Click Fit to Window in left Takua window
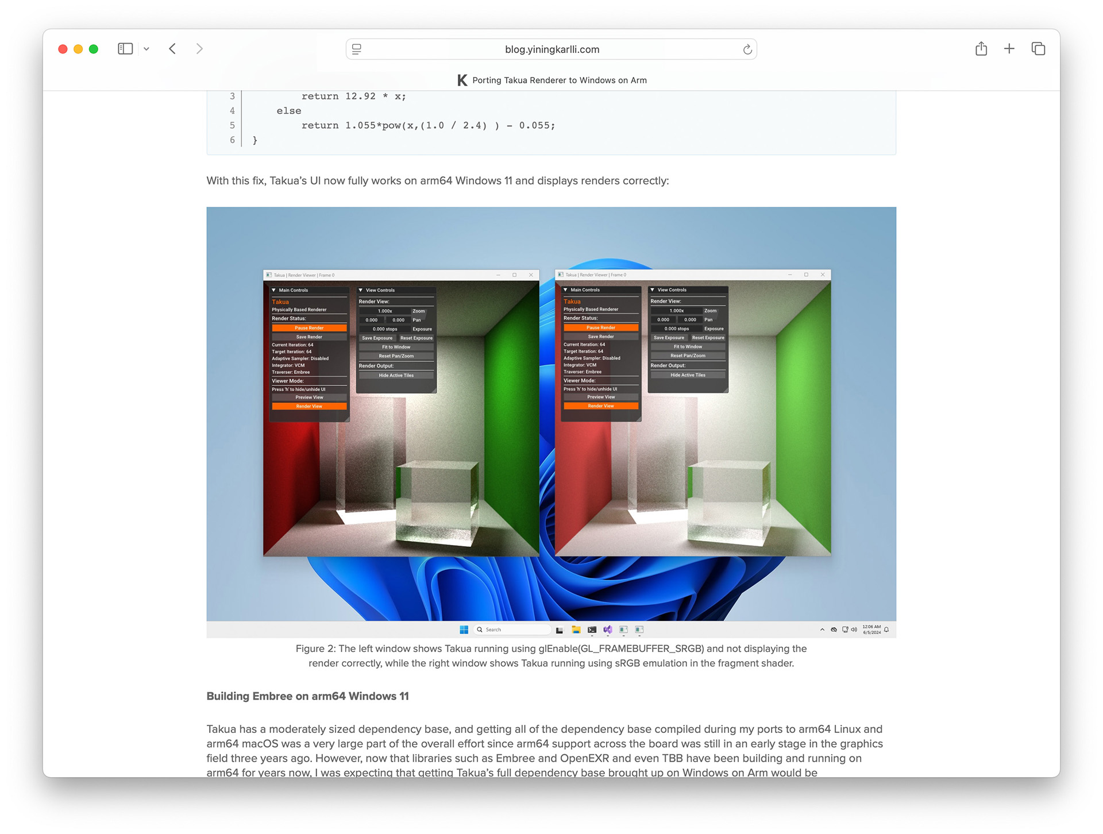 click(396, 347)
